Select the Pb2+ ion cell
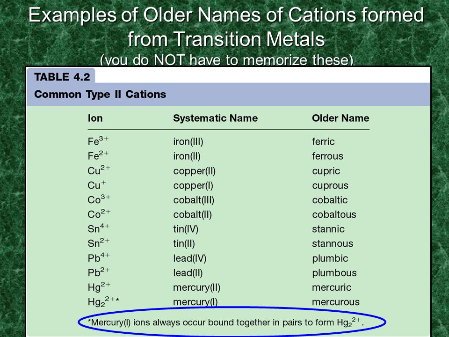The width and height of the screenshot is (449, 337). click(x=99, y=272)
